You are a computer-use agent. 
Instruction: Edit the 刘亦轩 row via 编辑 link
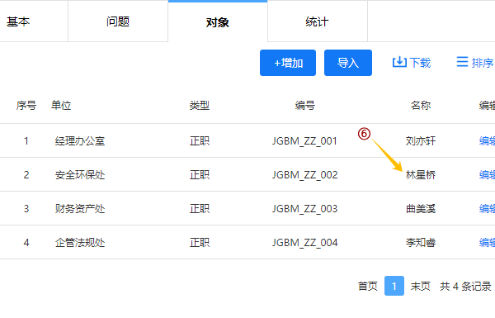click(487, 140)
